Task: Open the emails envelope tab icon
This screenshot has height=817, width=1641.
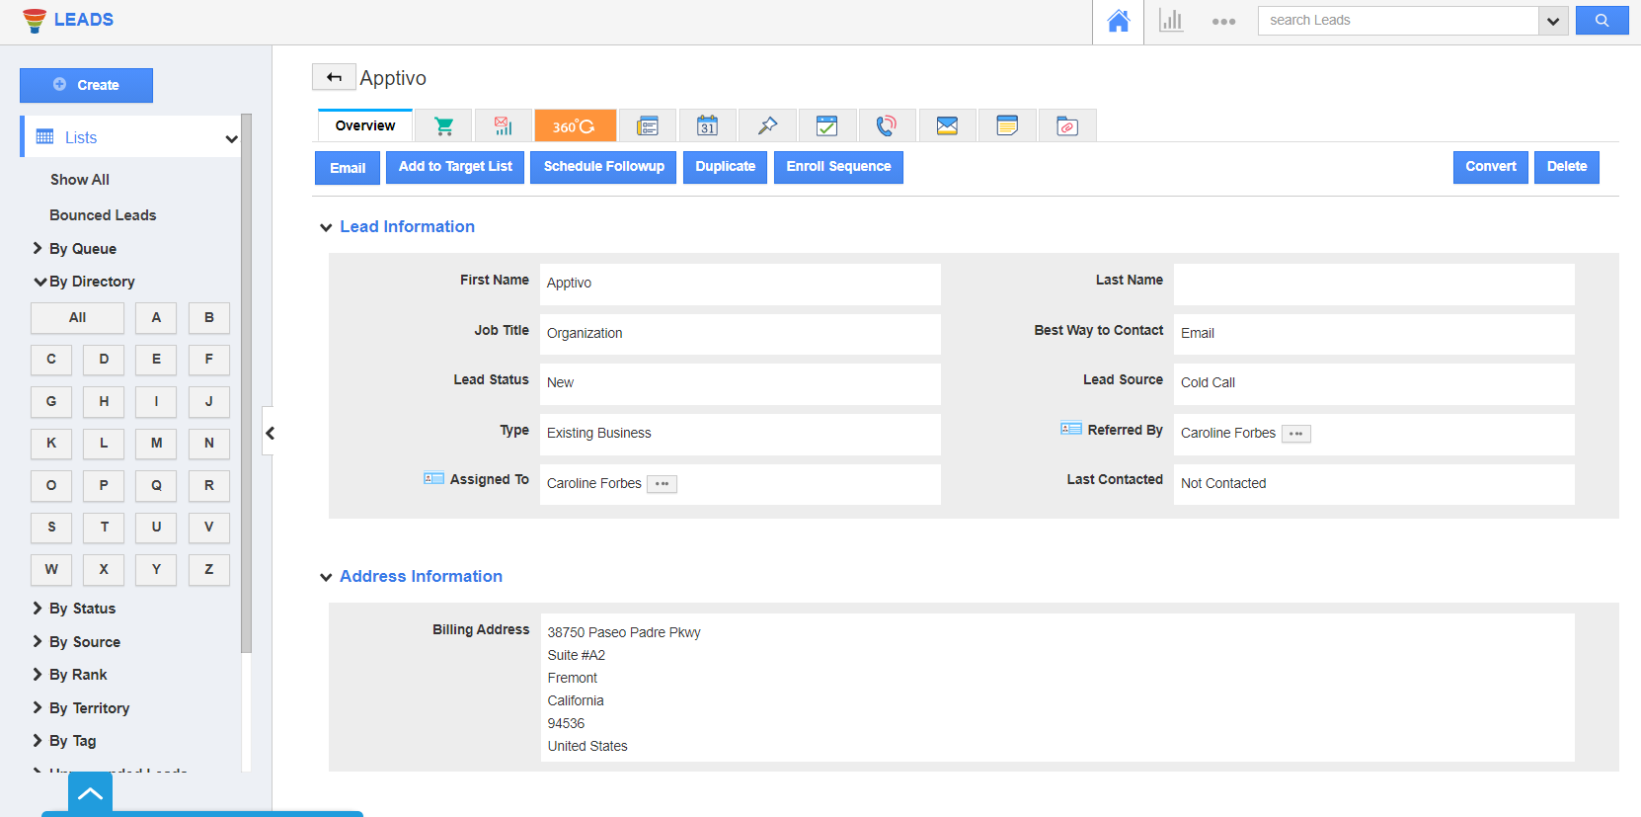Action: tap(947, 126)
